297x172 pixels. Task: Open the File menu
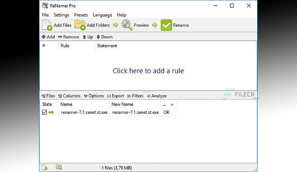click(45, 15)
